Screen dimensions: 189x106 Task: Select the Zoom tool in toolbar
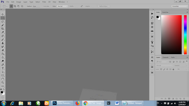pos(3,82)
